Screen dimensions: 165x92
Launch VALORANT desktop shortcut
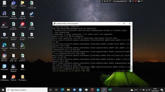point(4,25)
